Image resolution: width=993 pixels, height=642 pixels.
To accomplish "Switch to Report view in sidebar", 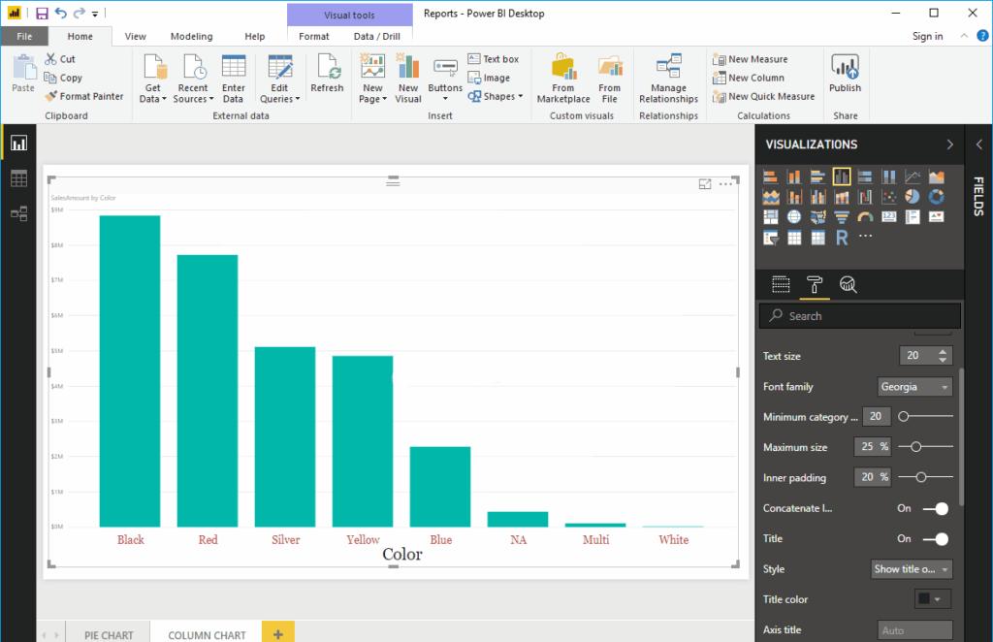I will tap(19, 144).
